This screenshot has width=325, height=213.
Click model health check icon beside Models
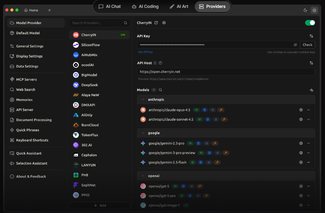pos(311,90)
